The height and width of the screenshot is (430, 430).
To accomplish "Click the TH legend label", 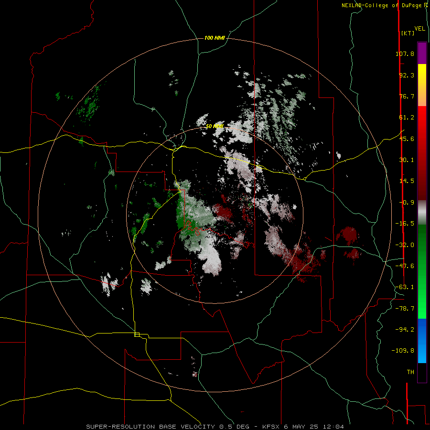I will pos(410,372).
